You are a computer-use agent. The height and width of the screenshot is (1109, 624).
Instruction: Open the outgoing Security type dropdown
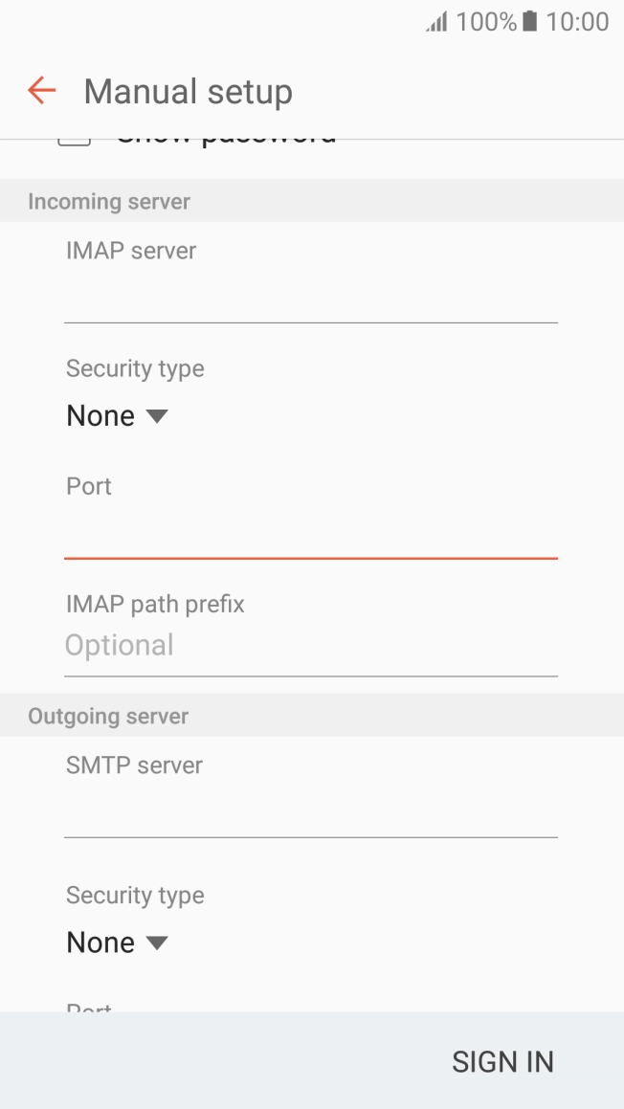117,942
